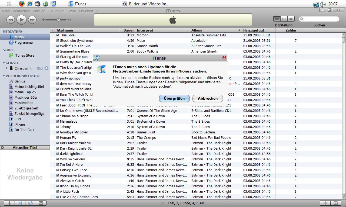The image size is (346, 207).
Task: Sort by the Zähler column
Action: pyautogui.click(x=287, y=30)
